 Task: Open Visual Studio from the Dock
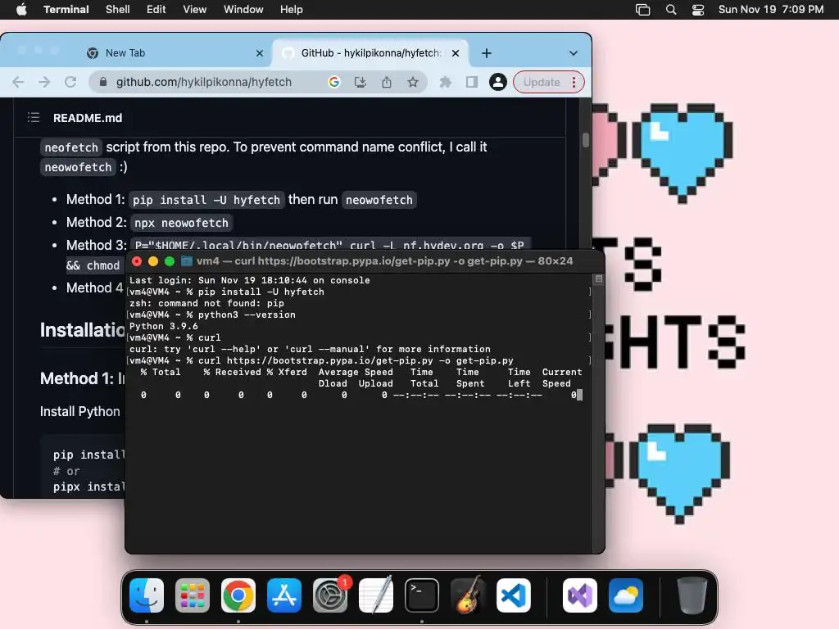tap(580, 595)
